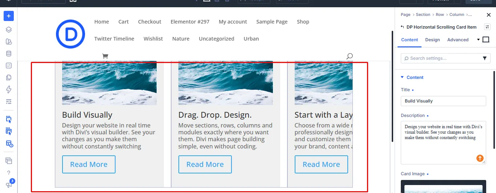Click the Title field containing Build Visually
The width and height of the screenshot is (496, 193).
pyautogui.click(x=443, y=101)
